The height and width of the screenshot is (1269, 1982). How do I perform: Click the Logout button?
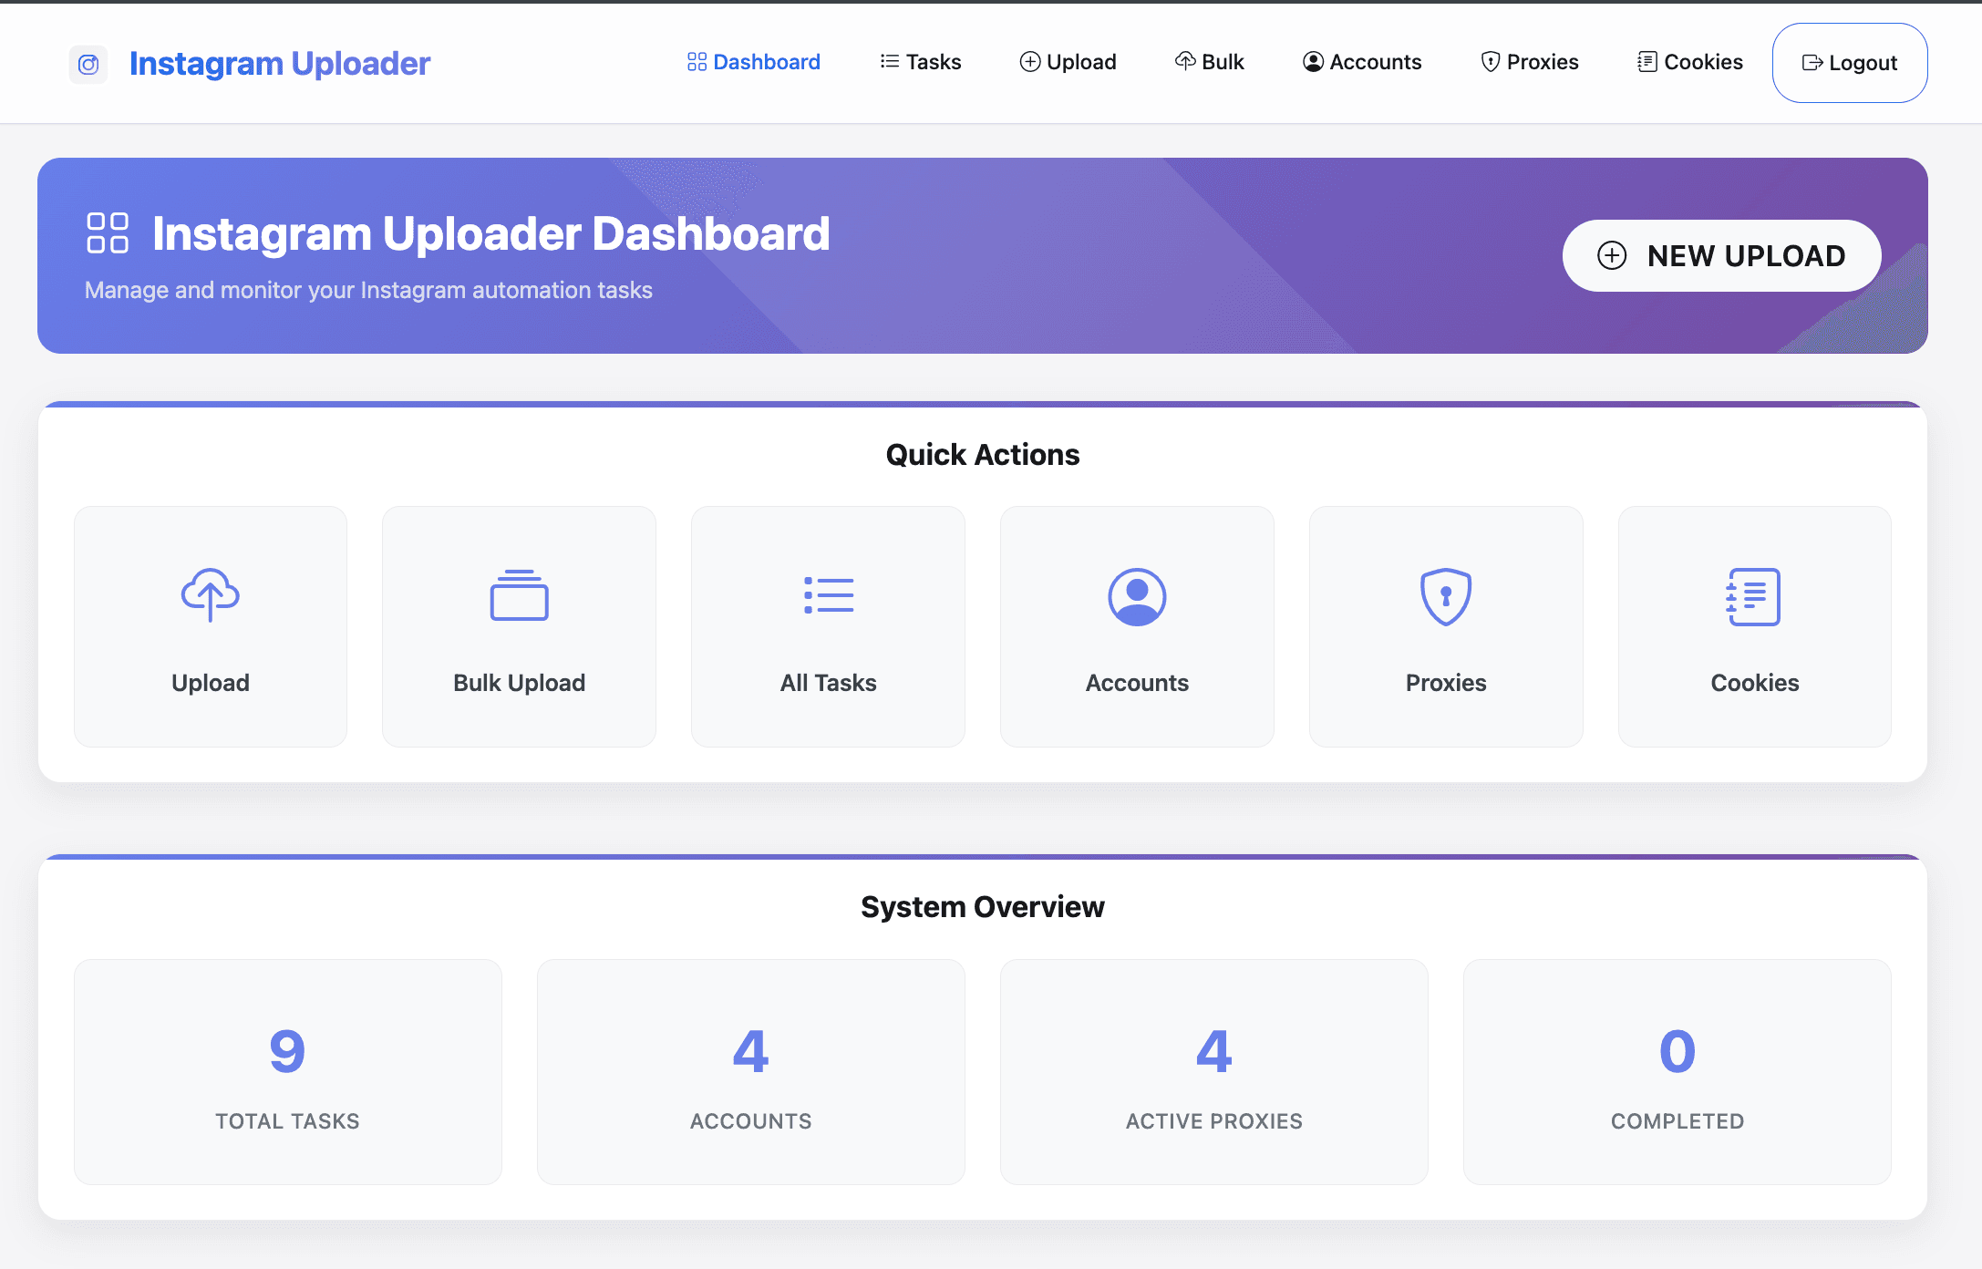click(1849, 62)
